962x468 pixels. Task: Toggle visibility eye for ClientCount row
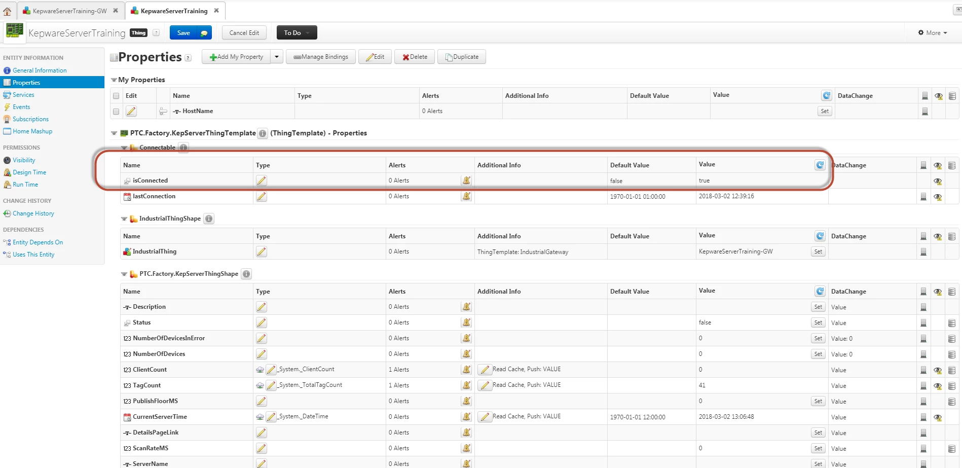938,370
